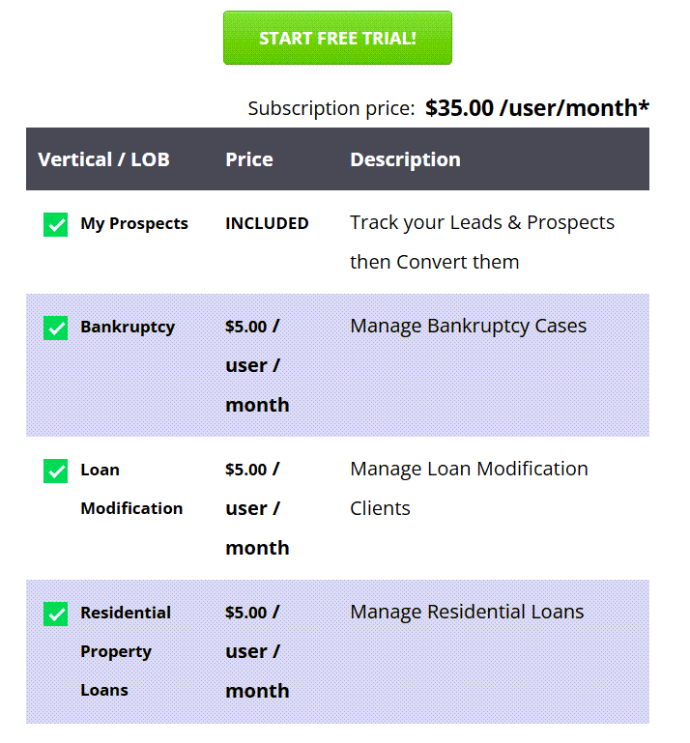Toggle the Bankruptcy checkbox
The width and height of the screenshot is (690, 743).
tap(56, 328)
